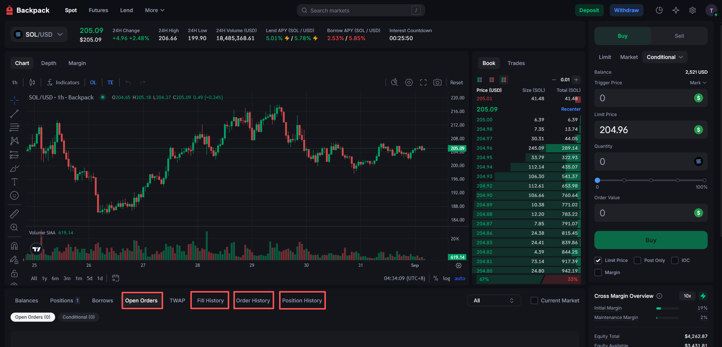
Task: Open the Conditional order type dropdown
Action: [x=665, y=57]
